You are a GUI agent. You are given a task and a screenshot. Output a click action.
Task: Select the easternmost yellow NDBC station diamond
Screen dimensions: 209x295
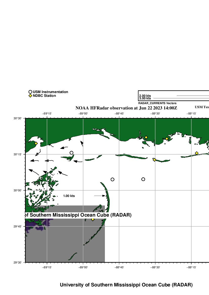coord(197,153)
